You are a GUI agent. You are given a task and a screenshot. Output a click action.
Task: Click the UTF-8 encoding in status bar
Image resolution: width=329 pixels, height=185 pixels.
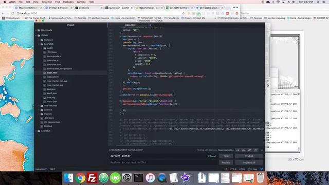[x=233, y=169]
